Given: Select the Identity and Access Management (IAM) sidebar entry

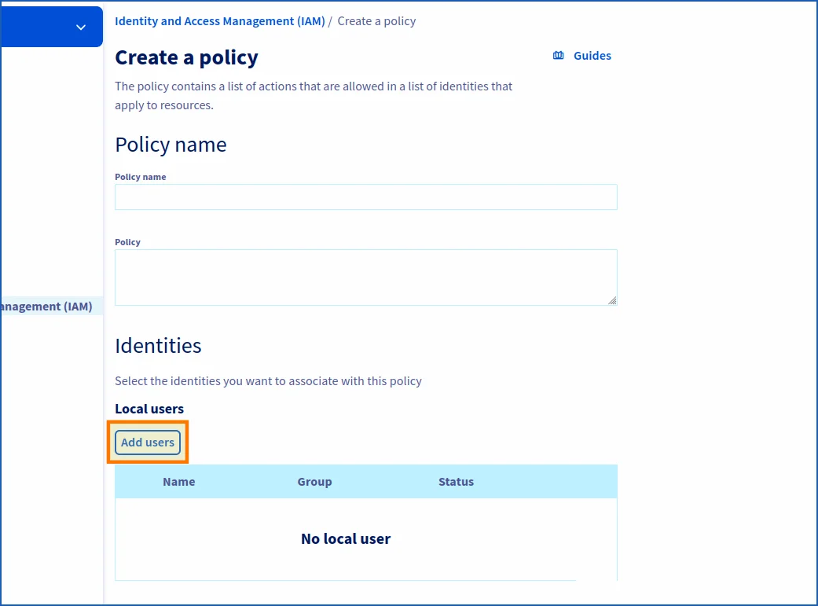Looking at the screenshot, I should (x=47, y=306).
